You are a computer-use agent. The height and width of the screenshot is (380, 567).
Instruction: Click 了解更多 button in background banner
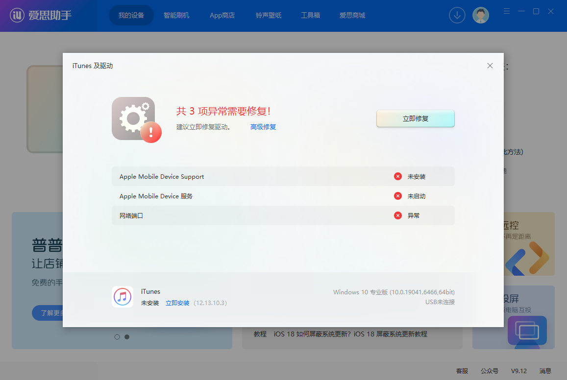[x=48, y=313]
